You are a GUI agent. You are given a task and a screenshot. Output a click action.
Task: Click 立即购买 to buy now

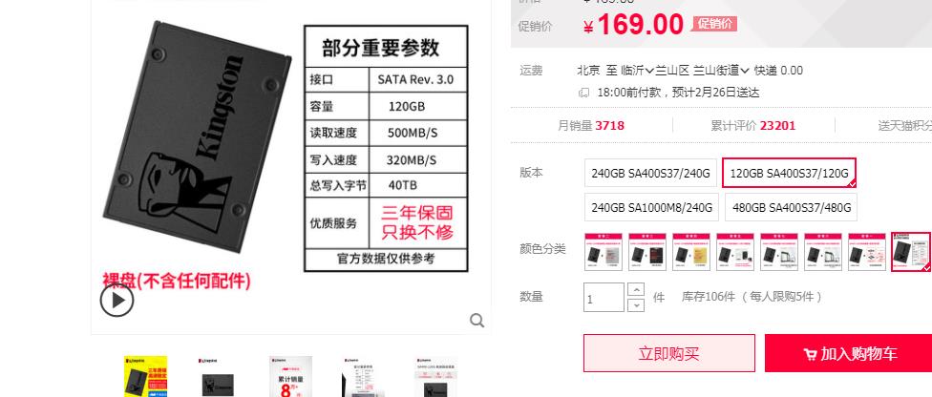click(669, 354)
